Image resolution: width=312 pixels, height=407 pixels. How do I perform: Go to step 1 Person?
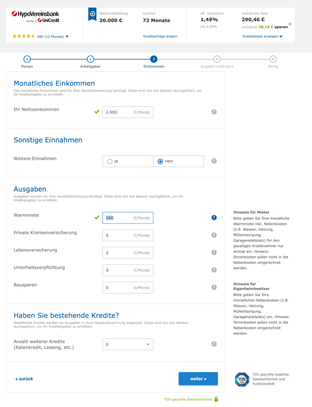click(27, 59)
